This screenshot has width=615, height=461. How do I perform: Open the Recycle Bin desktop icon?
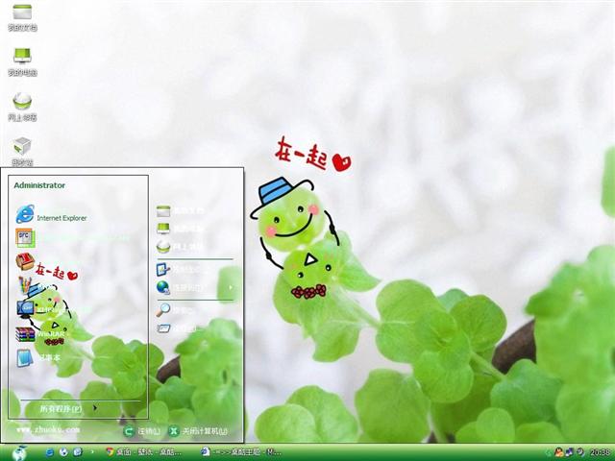pyautogui.click(x=22, y=151)
